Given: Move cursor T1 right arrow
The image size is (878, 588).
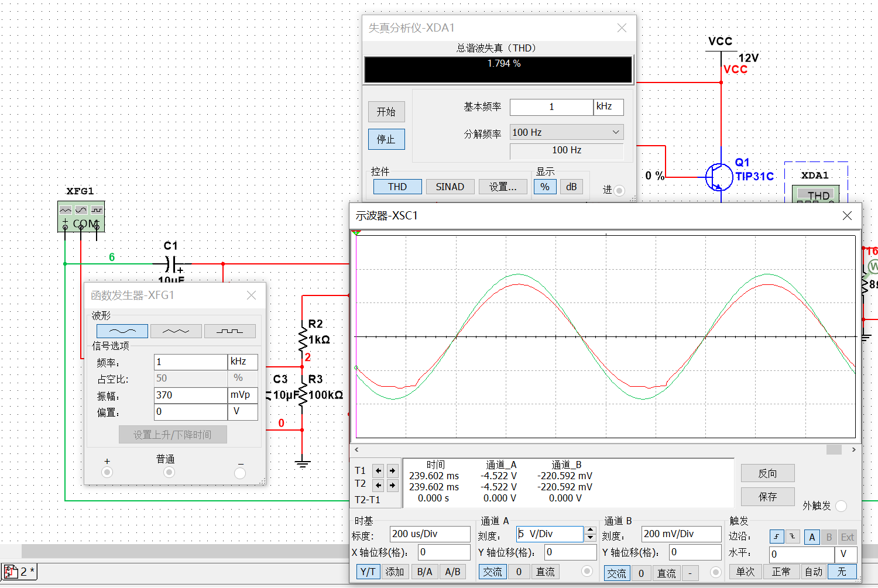Looking at the screenshot, I should [392, 470].
